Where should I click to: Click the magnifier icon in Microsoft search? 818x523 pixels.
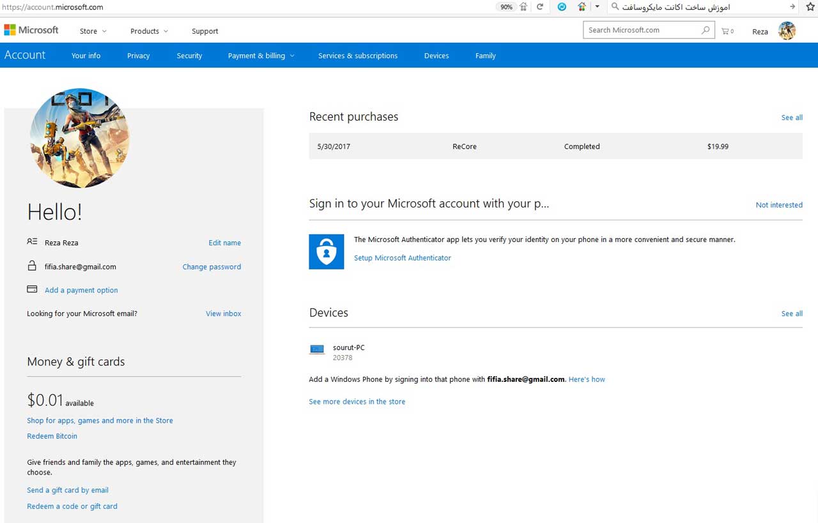tap(706, 30)
